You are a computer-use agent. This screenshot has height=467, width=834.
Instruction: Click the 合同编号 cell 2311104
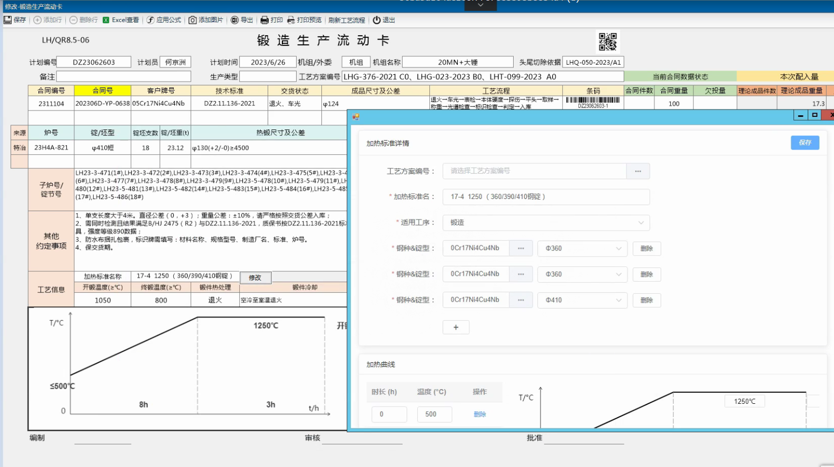coord(51,103)
